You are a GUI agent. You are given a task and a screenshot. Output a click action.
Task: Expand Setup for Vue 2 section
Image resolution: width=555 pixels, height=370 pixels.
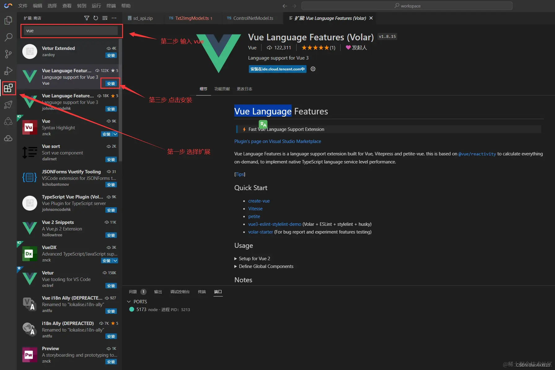[x=252, y=258]
